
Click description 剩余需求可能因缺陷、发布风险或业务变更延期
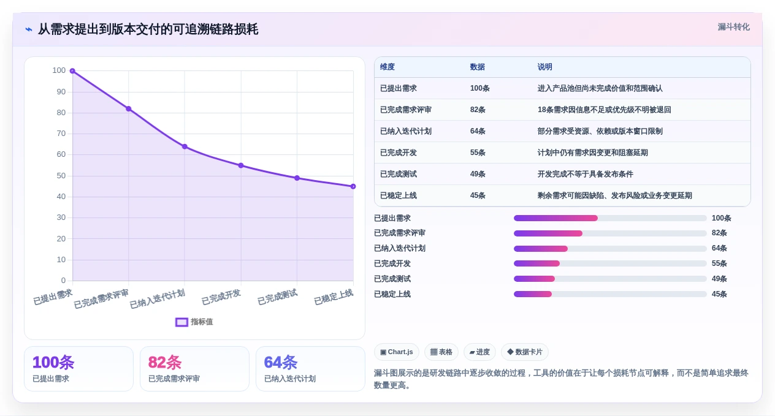(615, 195)
